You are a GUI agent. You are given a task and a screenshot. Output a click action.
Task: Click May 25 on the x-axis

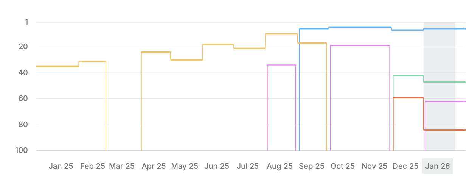(x=184, y=166)
